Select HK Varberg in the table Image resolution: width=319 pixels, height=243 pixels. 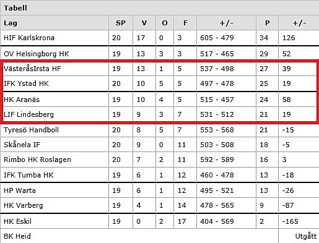tap(24, 205)
